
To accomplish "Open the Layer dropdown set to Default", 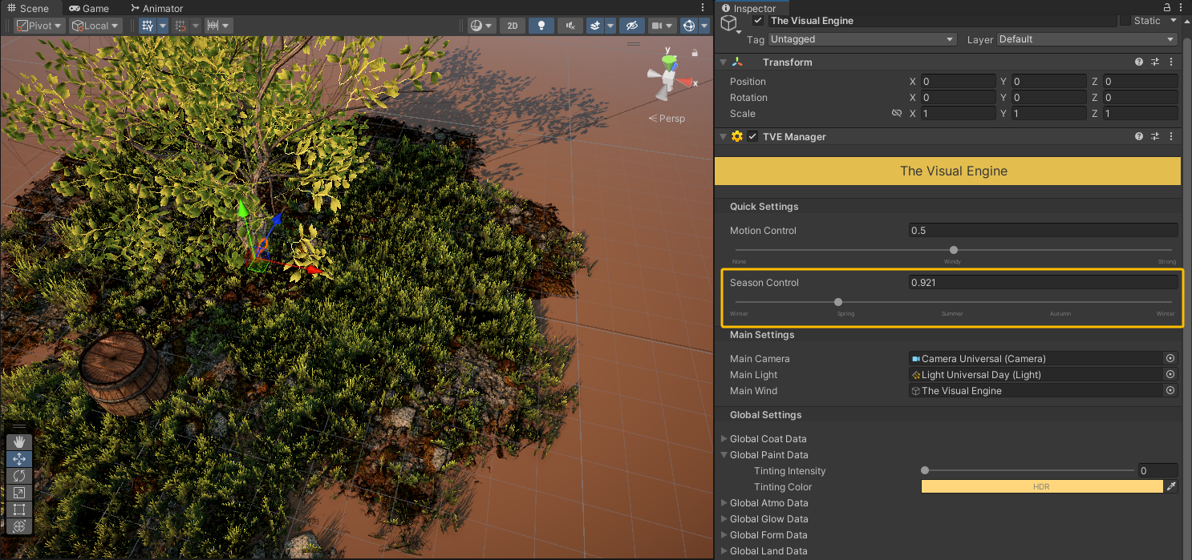I will pos(1087,39).
